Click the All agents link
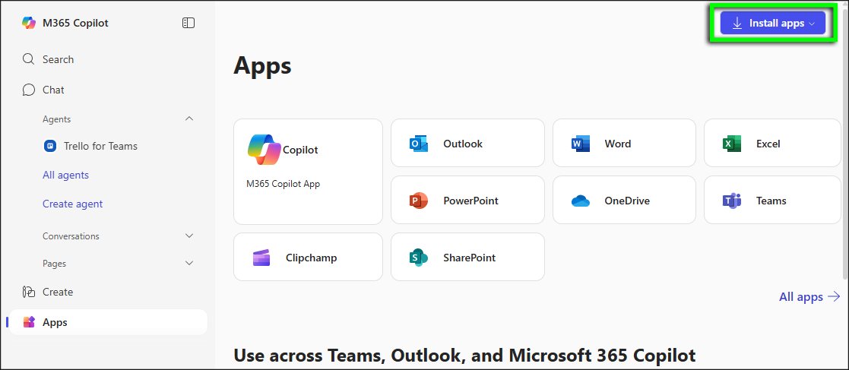The height and width of the screenshot is (370, 849). pyautogui.click(x=65, y=175)
